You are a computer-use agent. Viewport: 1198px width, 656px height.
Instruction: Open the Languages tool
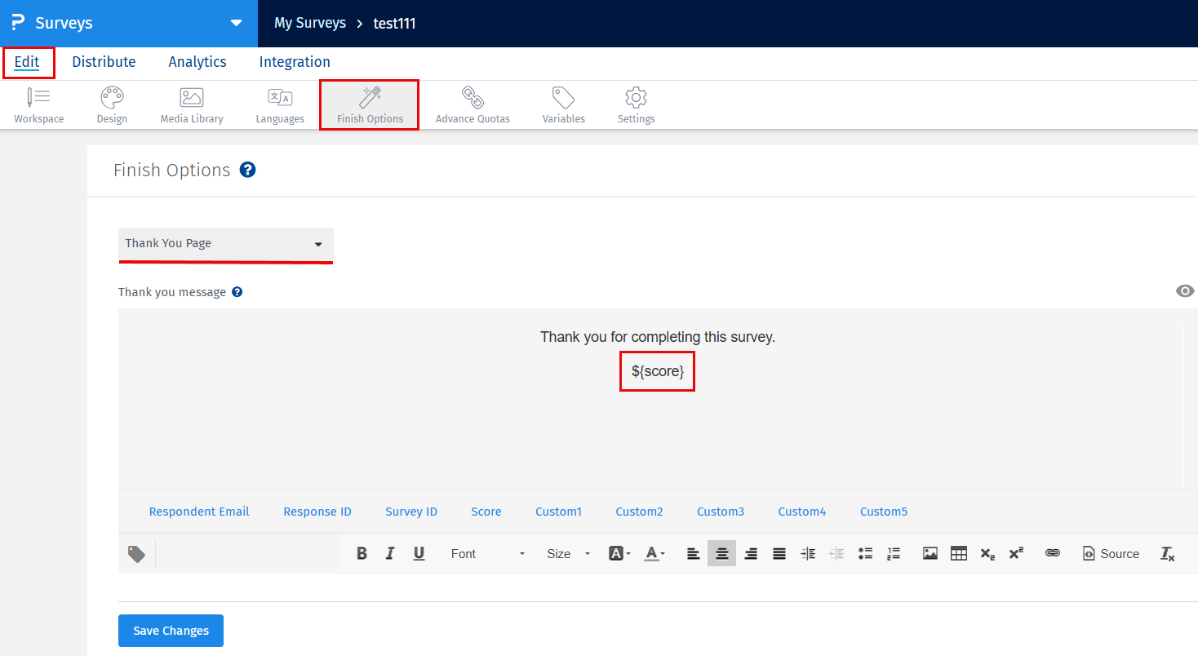tap(280, 106)
